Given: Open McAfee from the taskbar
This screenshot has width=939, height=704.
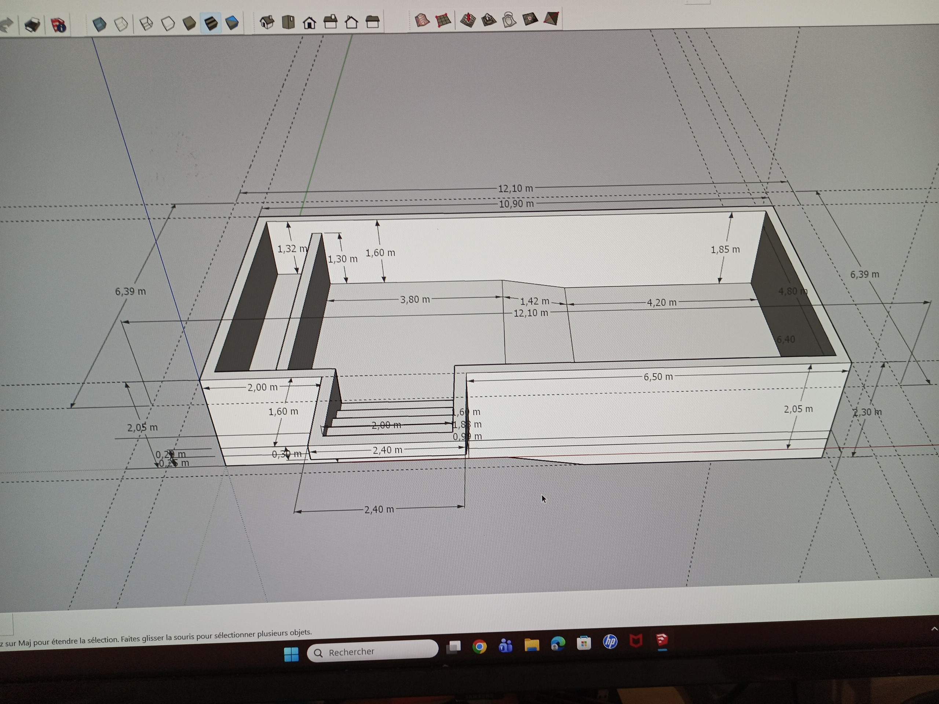Looking at the screenshot, I should pyautogui.click(x=636, y=641).
